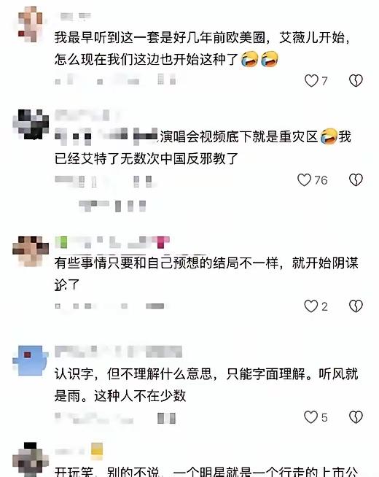The height and width of the screenshot is (477, 379).
Task: Open blue avatar of 认识字 commenter
Action: [x=31, y=360]
